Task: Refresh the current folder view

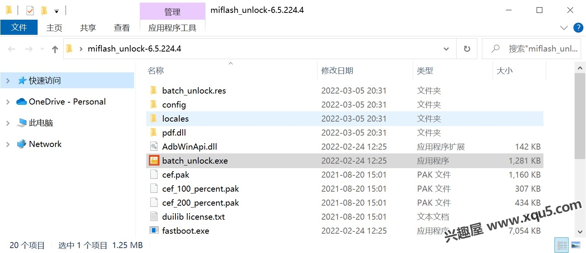Action: point(467,48)
